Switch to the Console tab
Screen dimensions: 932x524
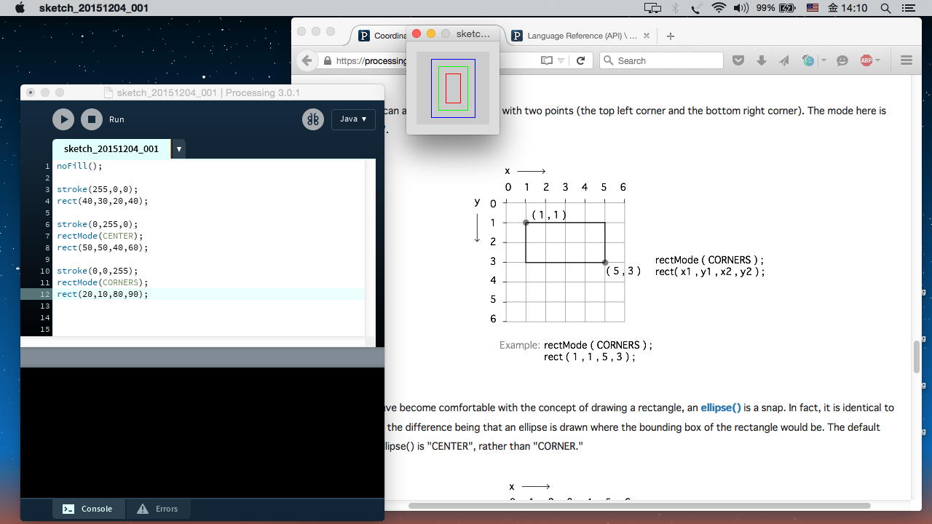click(87, 509)
